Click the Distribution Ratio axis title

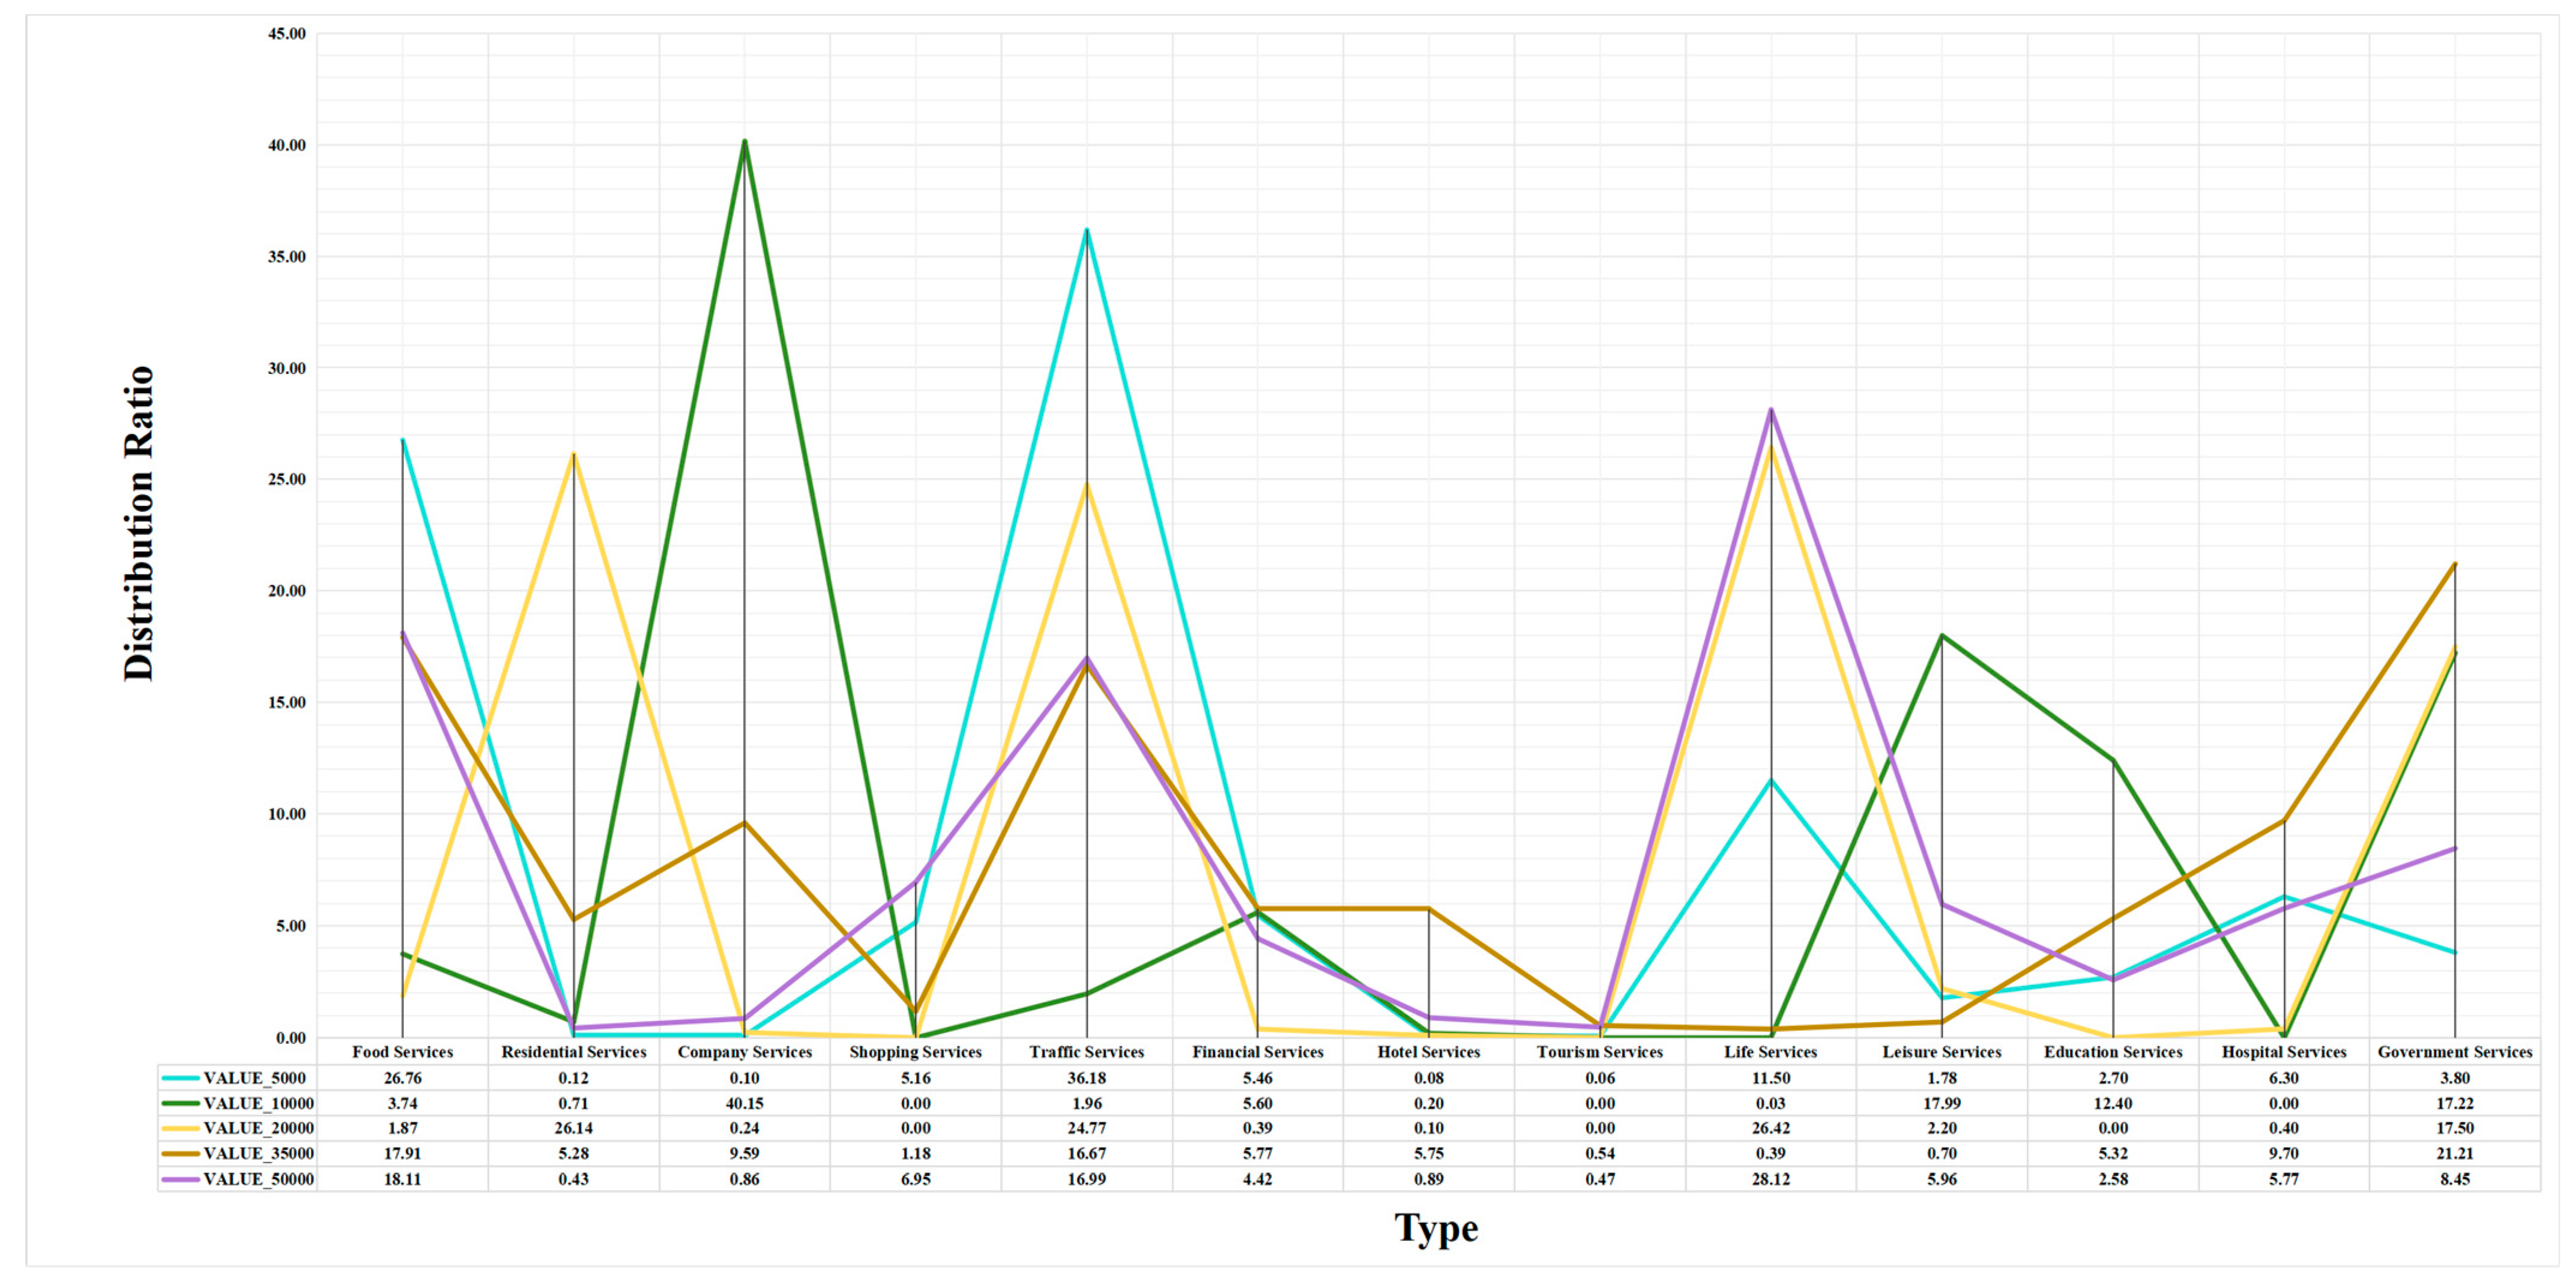(139, 523)
